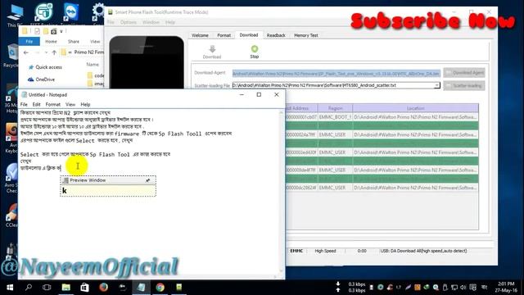Select the 'code' folder in Explorer
Screen dimensions: 524x295
(96, 75)
